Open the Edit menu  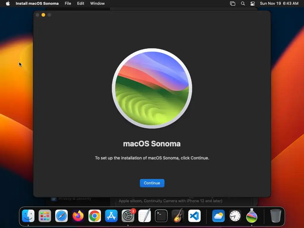click(81, 4)
